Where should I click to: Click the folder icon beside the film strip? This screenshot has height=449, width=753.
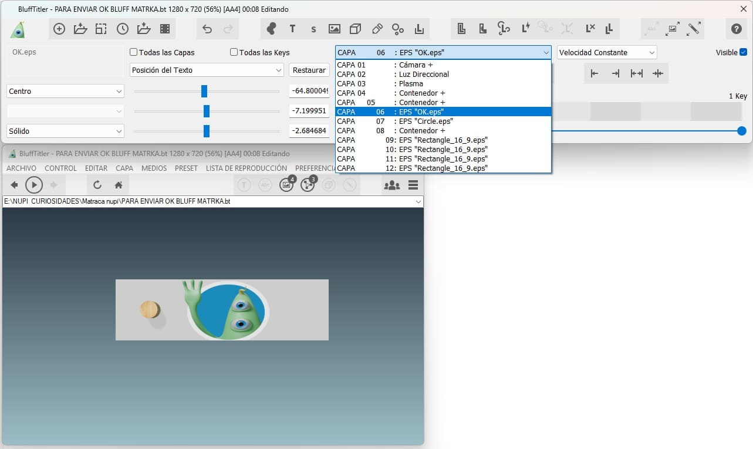(x=143, y=29)
